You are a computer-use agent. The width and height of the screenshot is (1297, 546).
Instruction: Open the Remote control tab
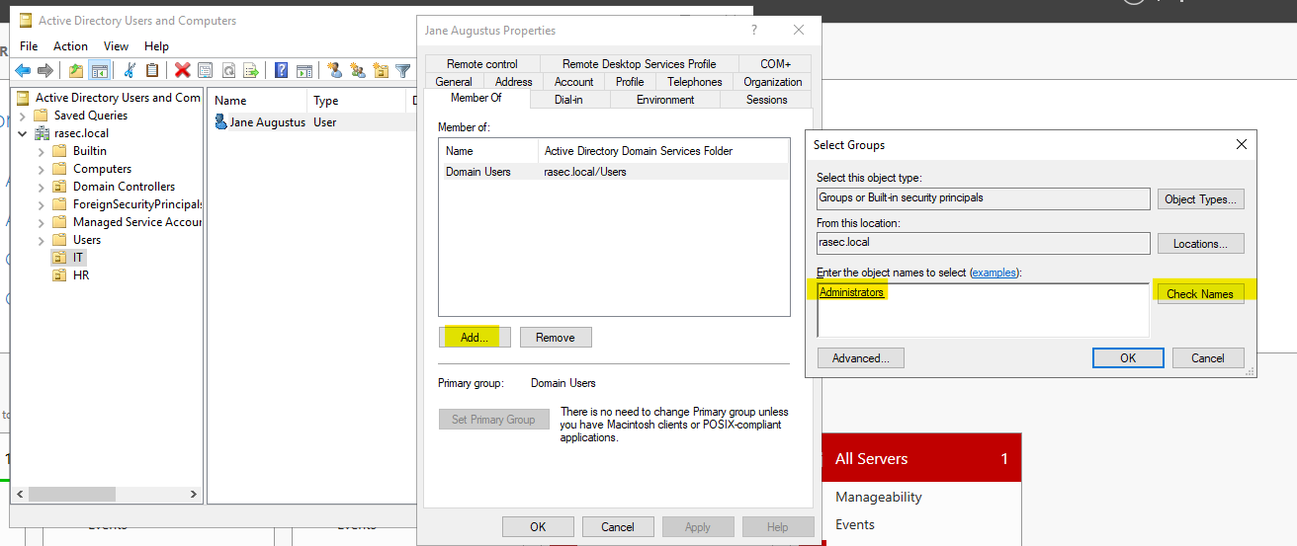(481, 64)
